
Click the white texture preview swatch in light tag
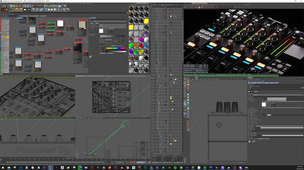pos(264,104)
